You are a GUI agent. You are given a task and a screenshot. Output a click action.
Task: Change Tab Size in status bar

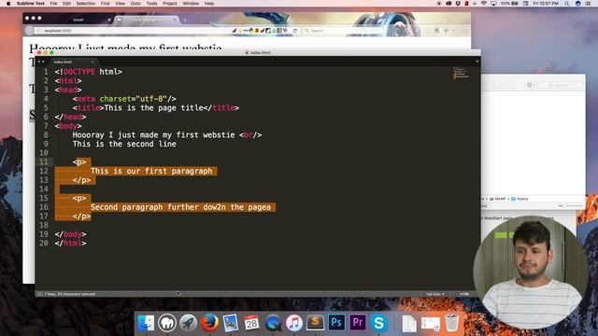[x=434, y=294]
